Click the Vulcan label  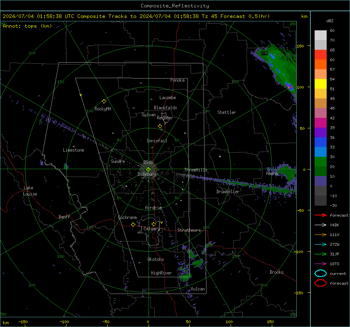click(x=198, y=289)
